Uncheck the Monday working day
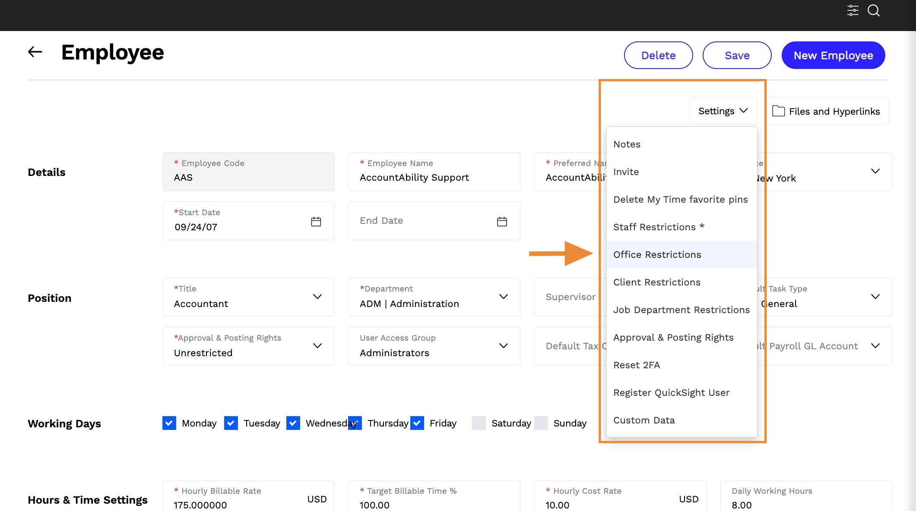This screenshot has width=916, height=511. pos(169,423)
